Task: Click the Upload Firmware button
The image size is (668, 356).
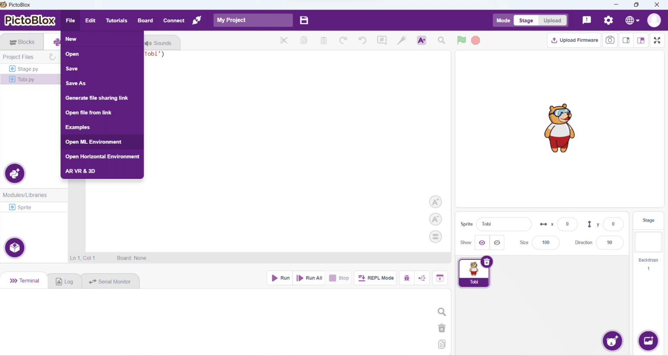Action: pos(574,40)
